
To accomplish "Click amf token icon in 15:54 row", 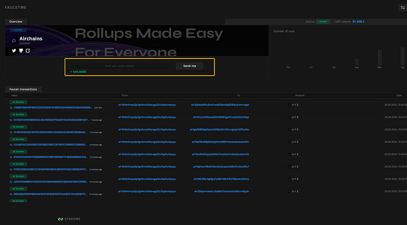I will coord(289,105).
